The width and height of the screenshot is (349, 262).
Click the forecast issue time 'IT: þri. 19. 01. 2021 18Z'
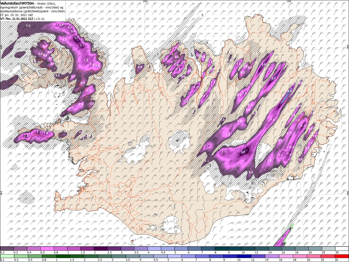(x=17, y=15)
